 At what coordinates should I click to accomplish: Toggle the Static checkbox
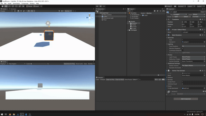pos(200,12)
